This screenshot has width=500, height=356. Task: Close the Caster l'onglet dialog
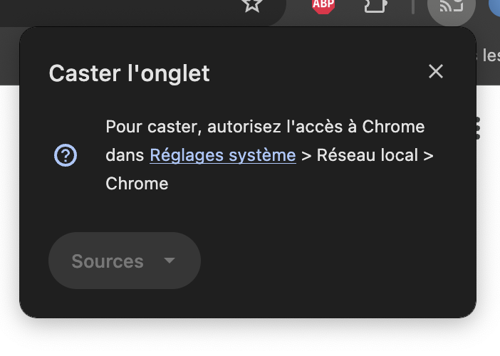436,71
